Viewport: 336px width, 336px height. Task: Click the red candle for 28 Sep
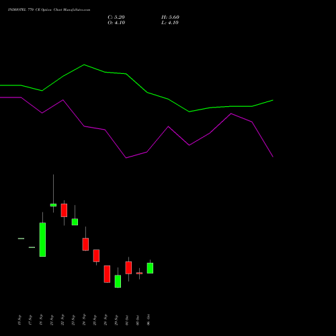point(107,274)
